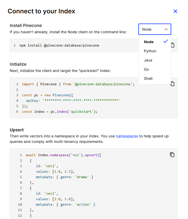Click the npm install @pinecone-database/pinecone line
The width and height of the screenshot is (188, 219).
59,45
